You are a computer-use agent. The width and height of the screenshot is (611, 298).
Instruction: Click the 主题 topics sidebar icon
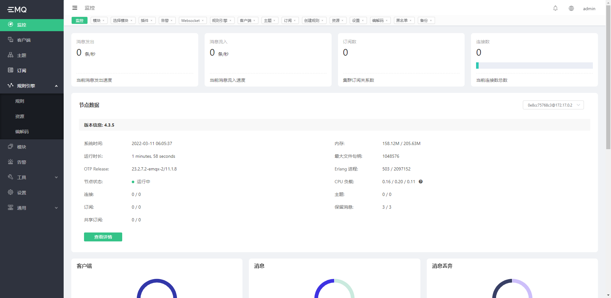[11, 55]
